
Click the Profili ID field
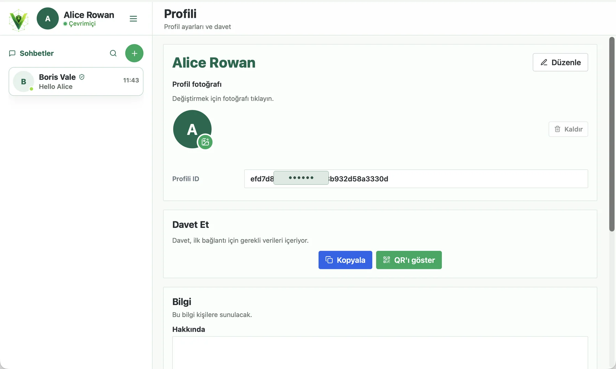click(x=416, y=179)
